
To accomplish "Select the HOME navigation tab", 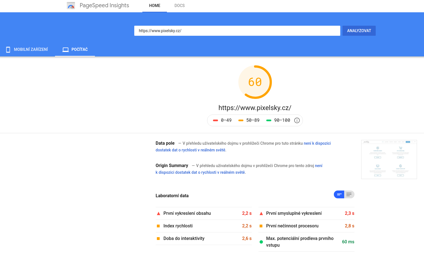I will point(155,6).
